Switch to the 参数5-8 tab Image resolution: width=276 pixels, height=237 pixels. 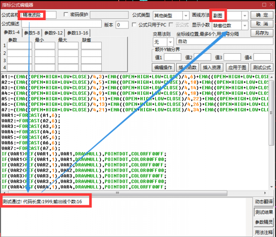pos(32,33)
